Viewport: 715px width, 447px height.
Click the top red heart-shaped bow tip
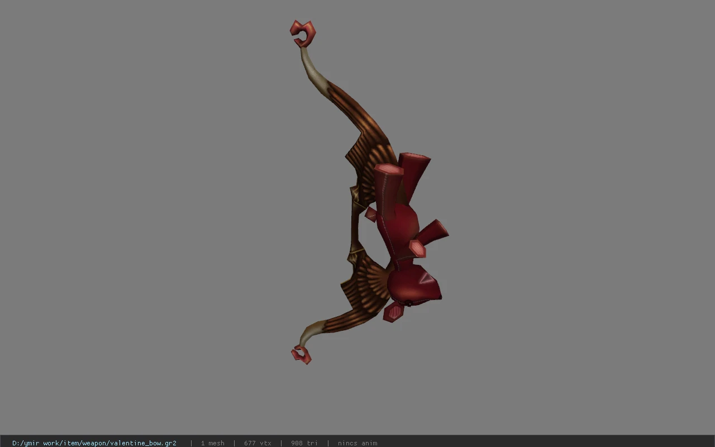pyautogui.click(x=303, y=34)
